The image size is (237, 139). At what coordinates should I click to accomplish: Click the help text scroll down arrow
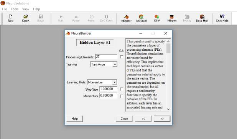click(x=168, y=109)
